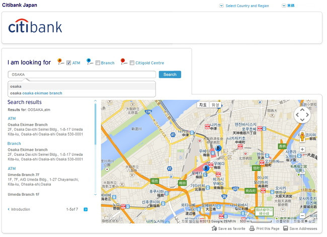Viewport: 327px width, 237px height.
Task: Click the Street View pegman icon
Action: tap(302, 137)
